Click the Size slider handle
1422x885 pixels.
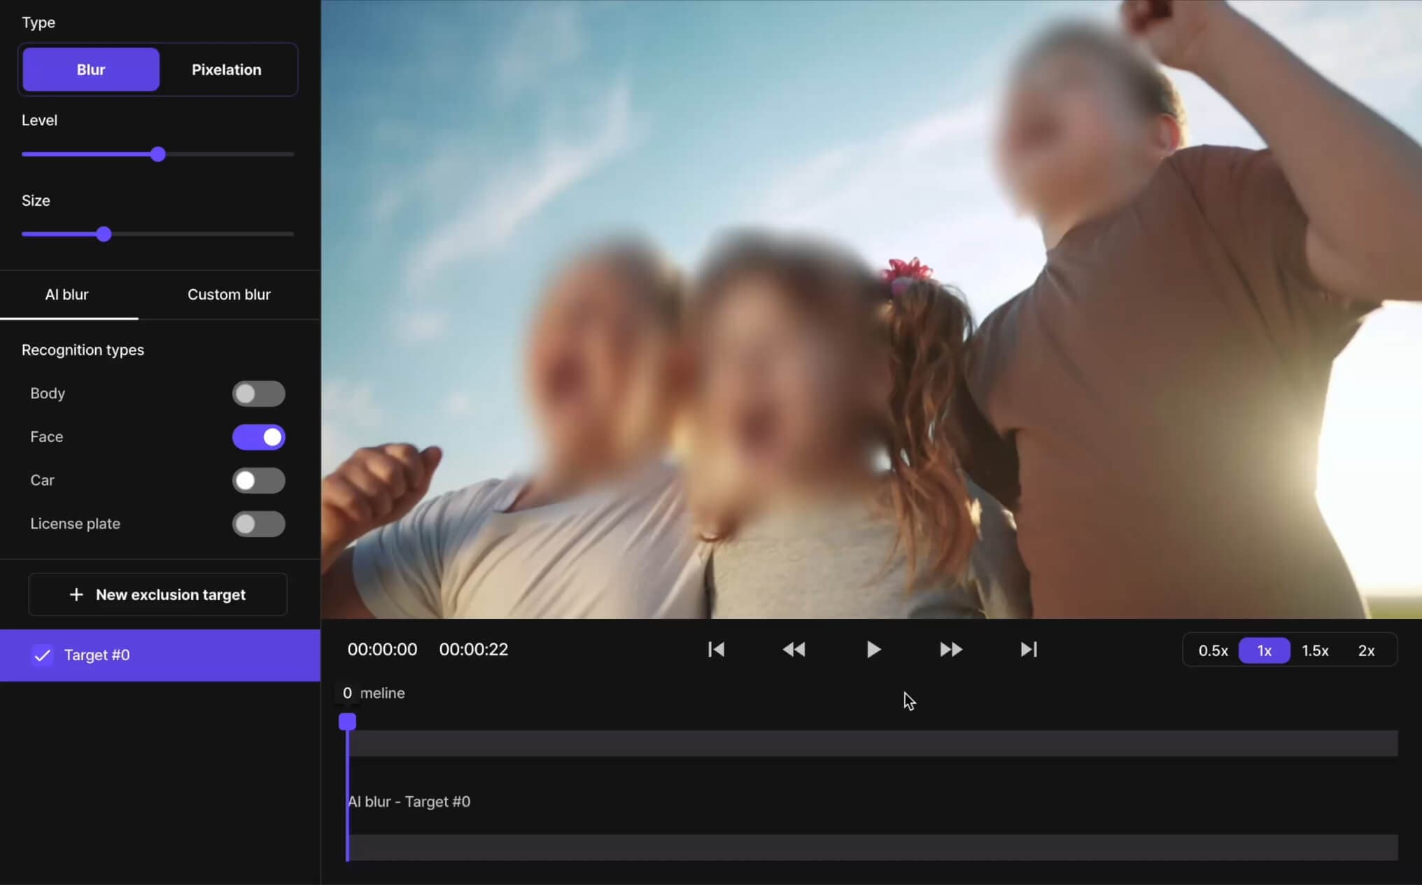tap(104, 234)
